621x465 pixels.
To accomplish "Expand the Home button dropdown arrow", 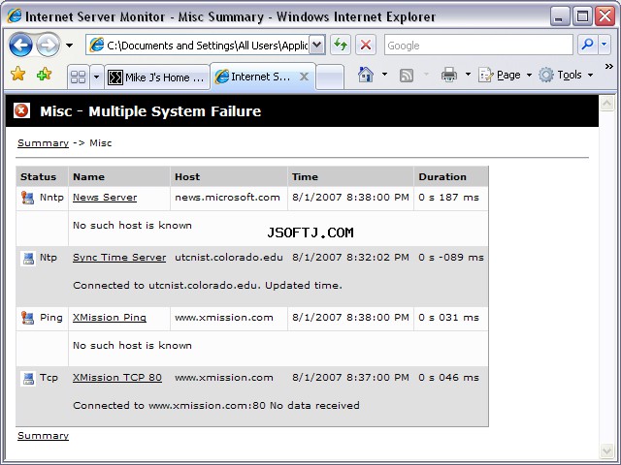I will pos(384,74).
